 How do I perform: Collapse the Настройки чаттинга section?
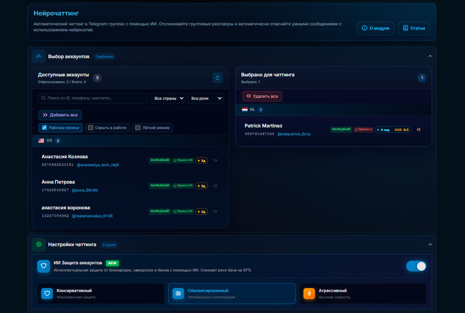click(430, 245)
